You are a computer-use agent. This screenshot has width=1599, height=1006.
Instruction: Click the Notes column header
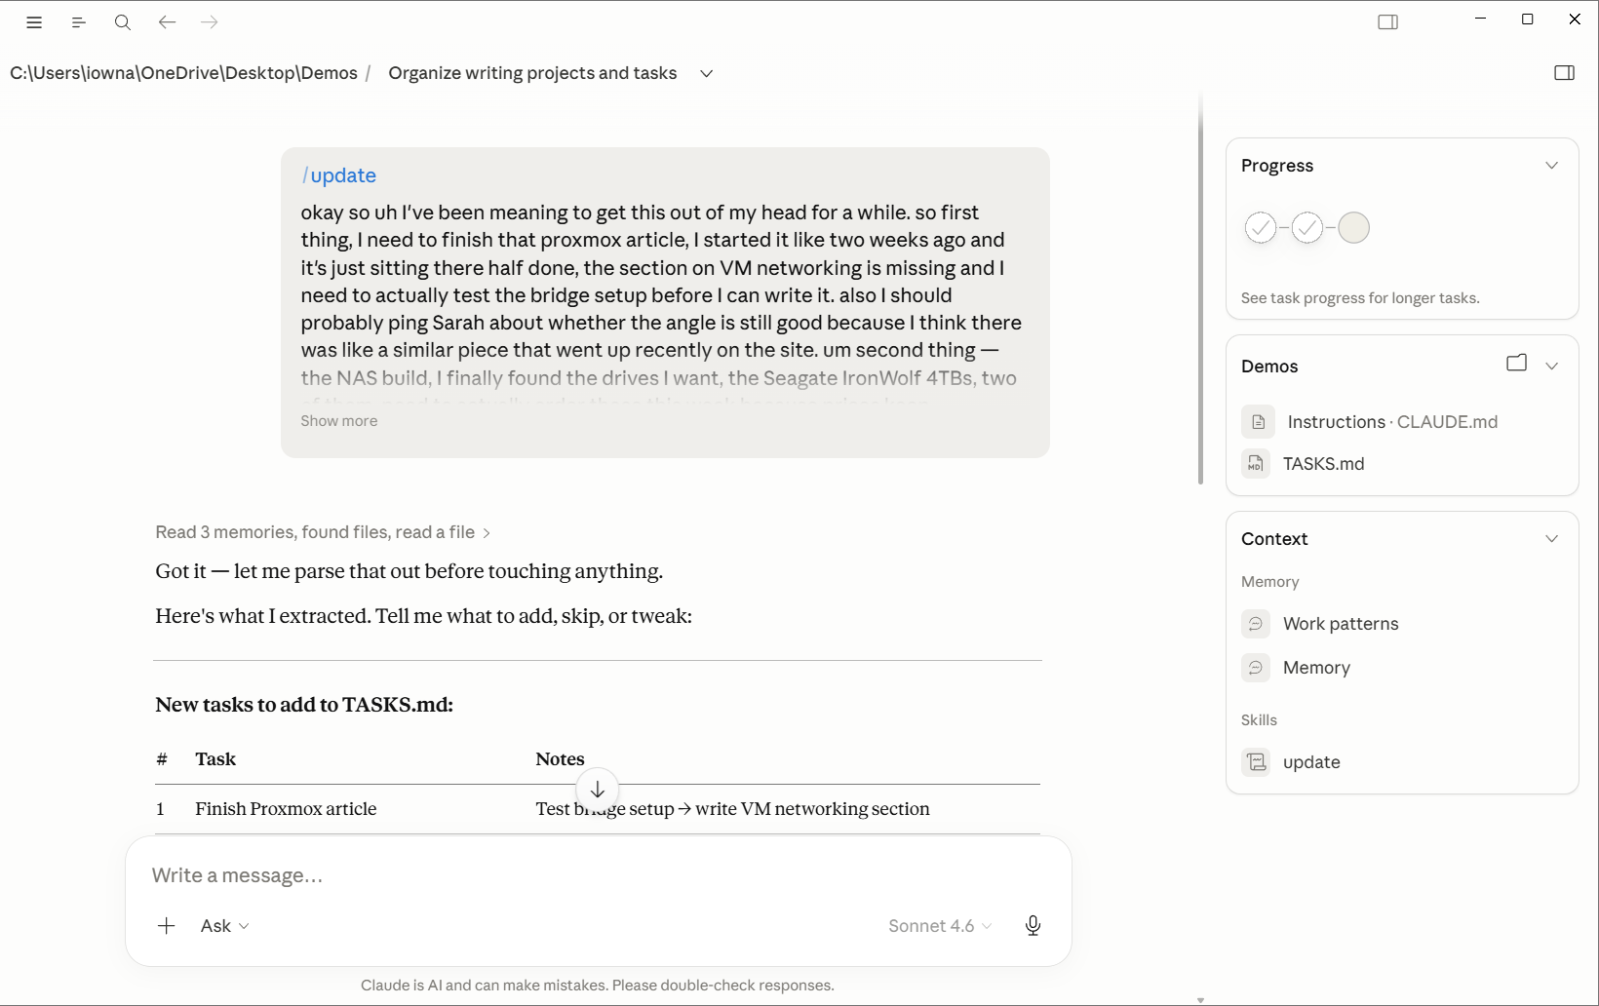[x=560, y=759]
